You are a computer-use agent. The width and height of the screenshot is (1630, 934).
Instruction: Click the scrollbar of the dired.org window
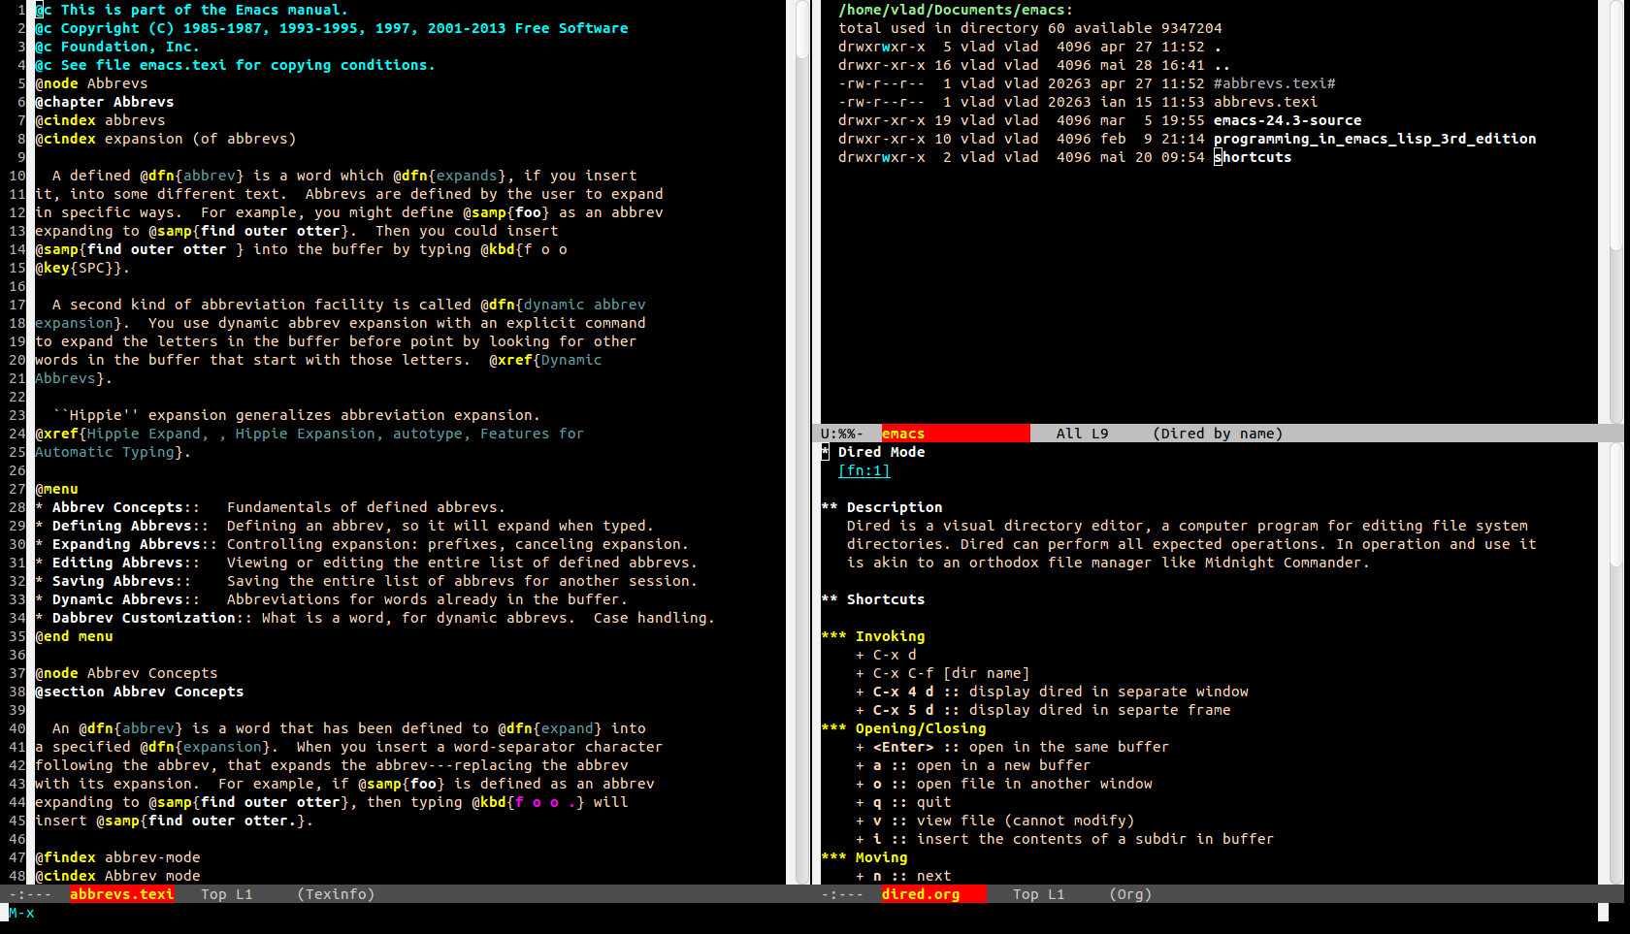click(1615, 663)
